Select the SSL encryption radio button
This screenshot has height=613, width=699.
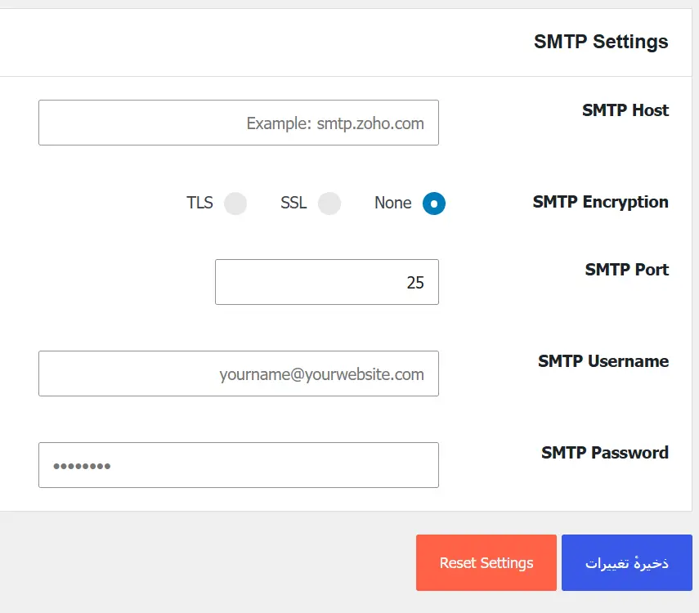tap(329, 204)
